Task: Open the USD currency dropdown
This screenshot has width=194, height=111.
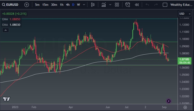Action: [x=185, y=14]
